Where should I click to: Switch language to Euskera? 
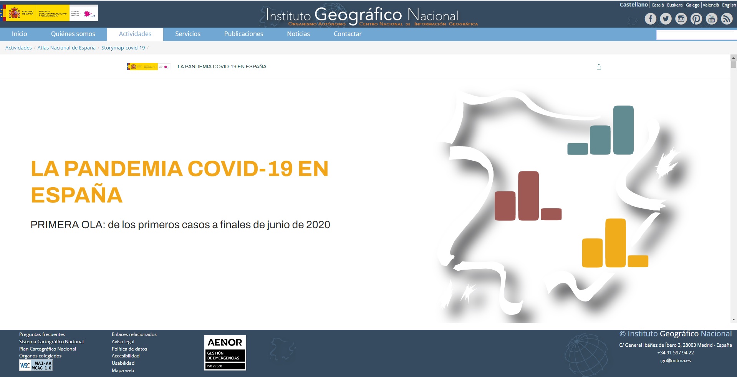pyautogui.click(x=675, y=5)
